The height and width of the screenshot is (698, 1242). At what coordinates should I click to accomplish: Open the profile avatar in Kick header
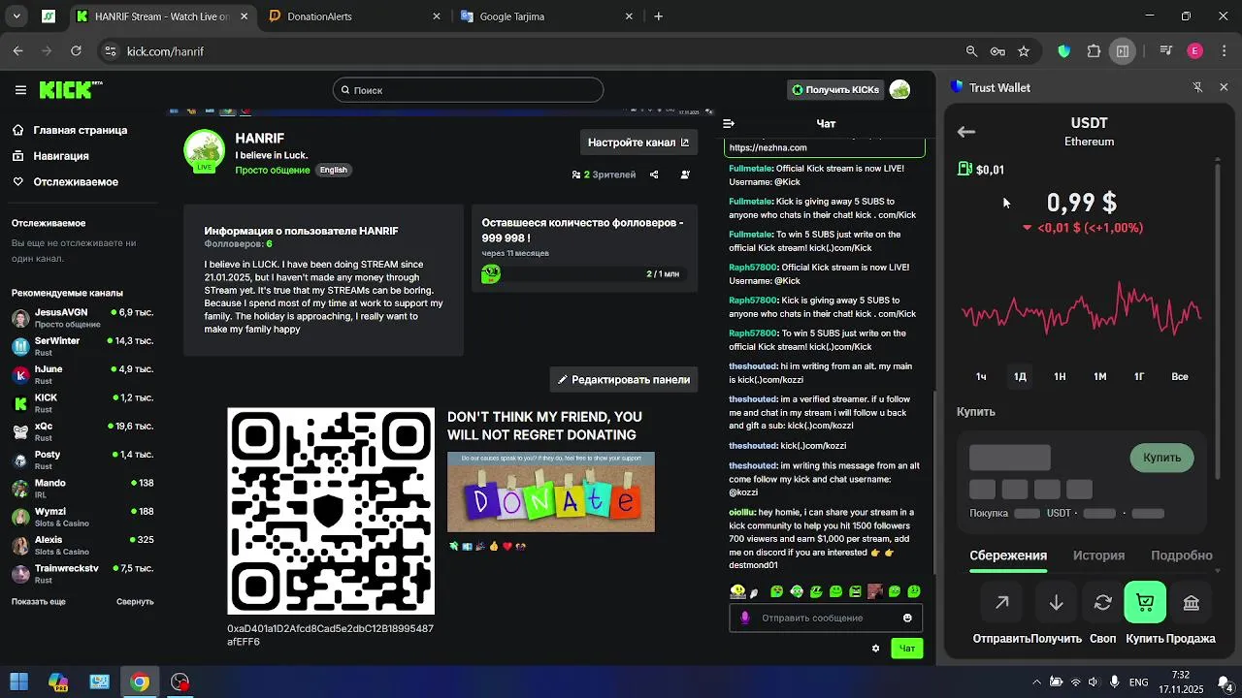(899, 90)
